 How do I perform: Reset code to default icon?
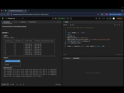(119, 25)
